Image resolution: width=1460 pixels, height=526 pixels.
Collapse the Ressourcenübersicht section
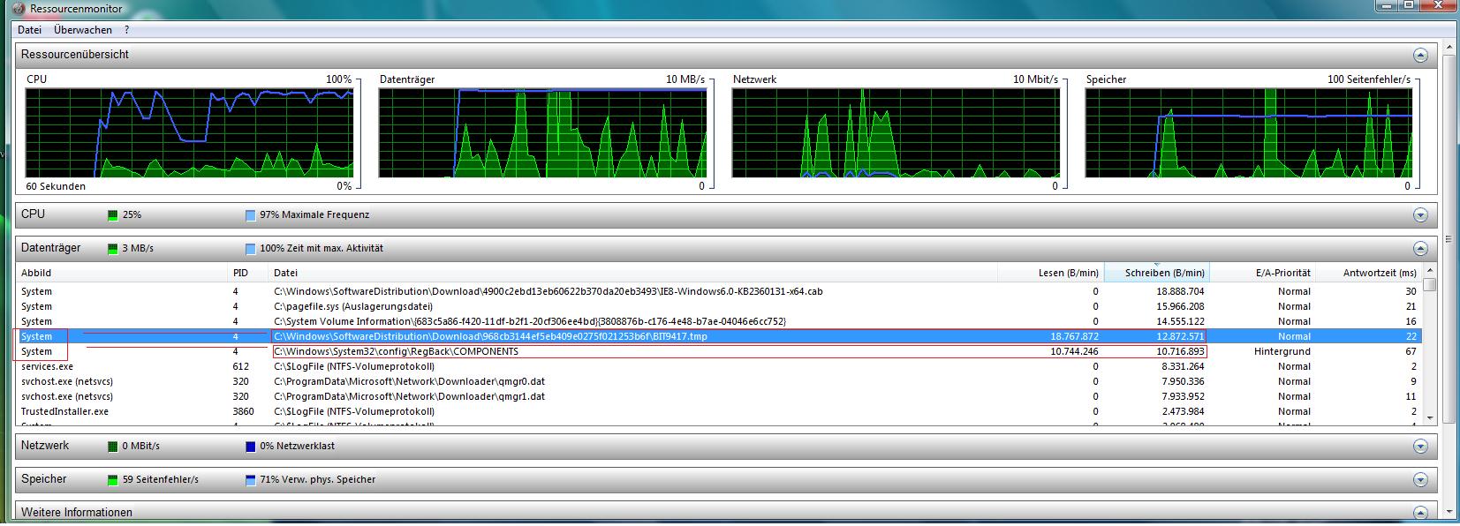click(x=1420, y=55)
